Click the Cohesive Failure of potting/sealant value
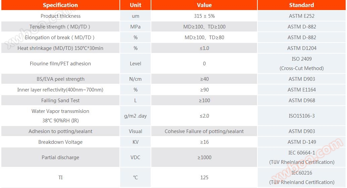This screenshot has height=188, width=347. coord(204,131)
